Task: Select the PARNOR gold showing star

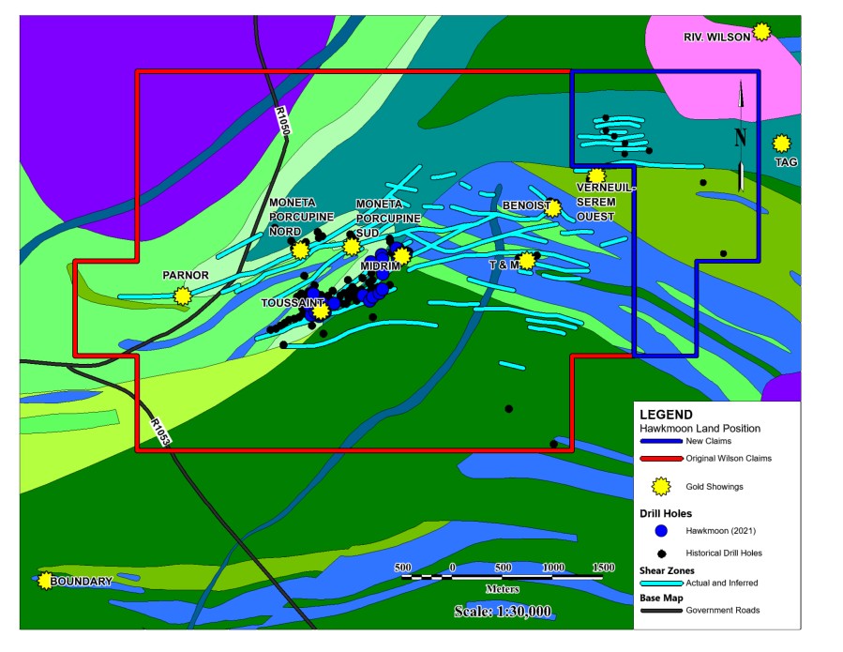Action: pos(183,296)
